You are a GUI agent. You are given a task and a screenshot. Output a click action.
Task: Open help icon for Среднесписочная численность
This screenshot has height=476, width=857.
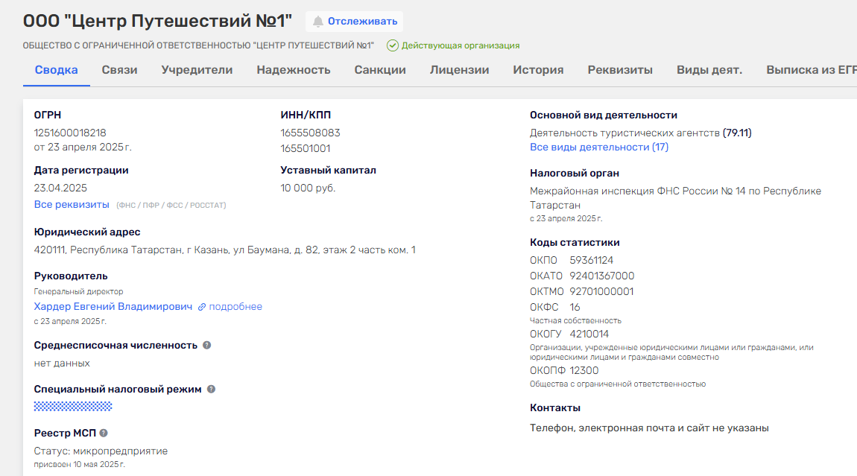point(206,346)
